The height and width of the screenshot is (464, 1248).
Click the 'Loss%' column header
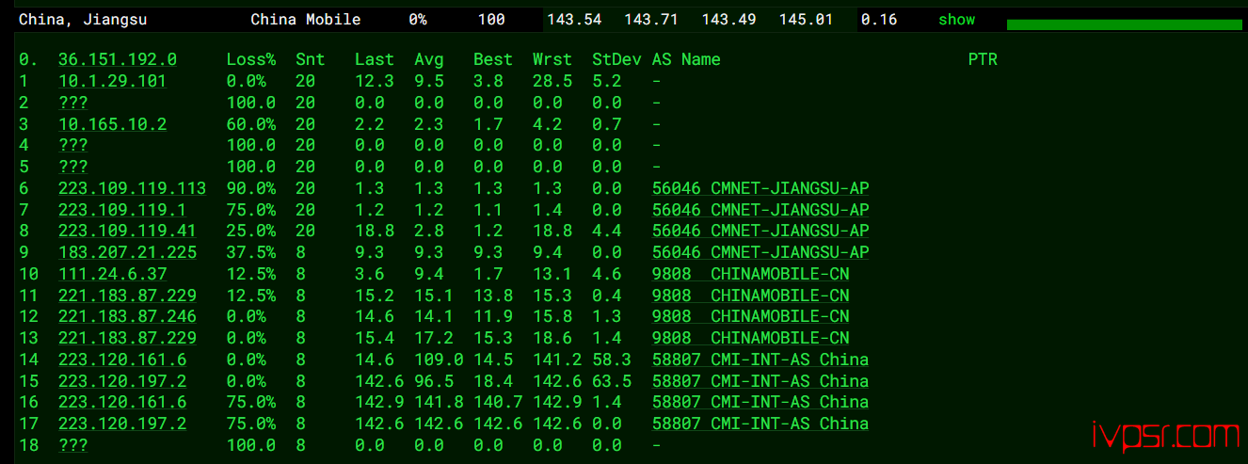(x=251, y=59)
